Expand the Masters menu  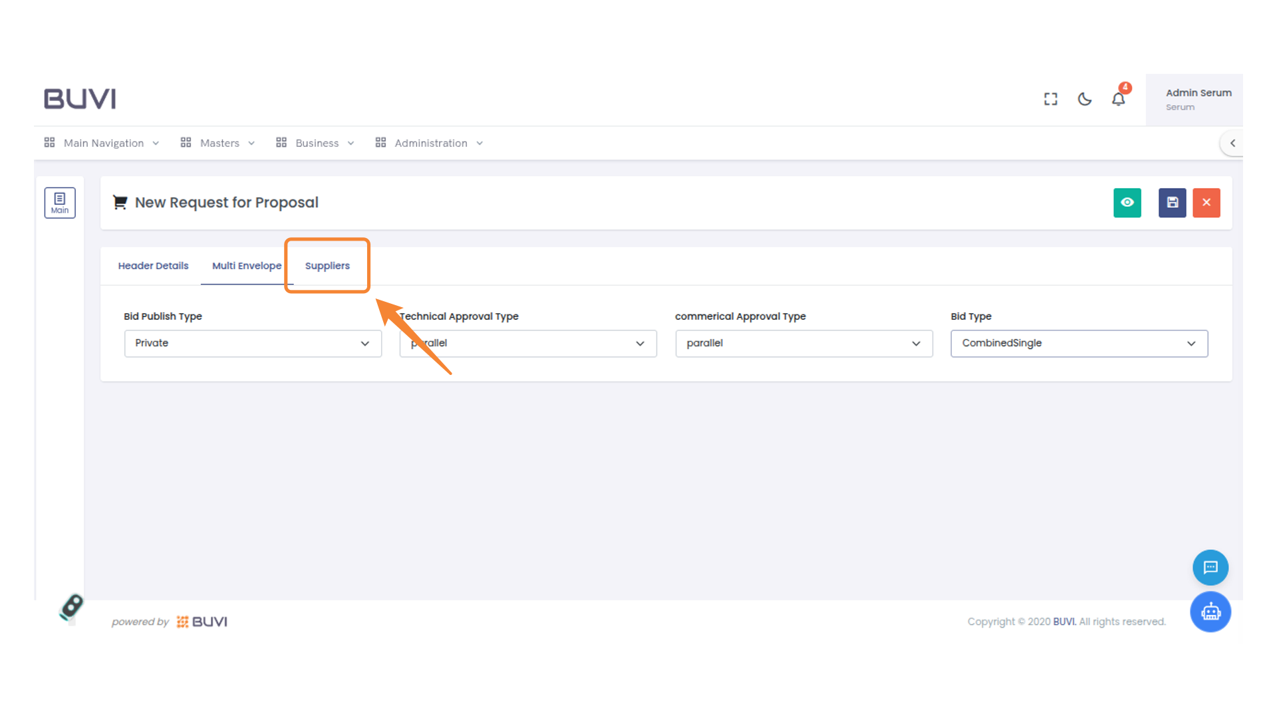pyautogui.click(x=219, y=143)
